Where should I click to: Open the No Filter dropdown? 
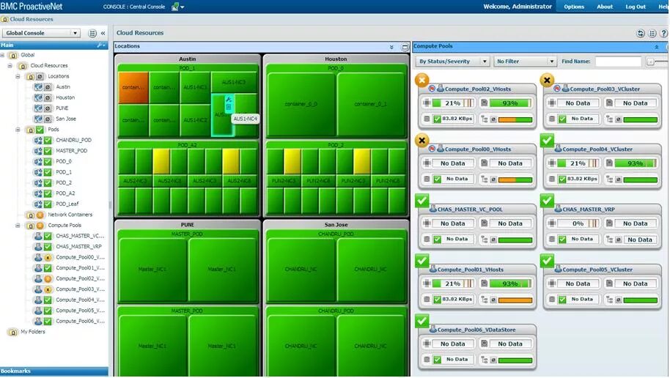click(525, 62)
